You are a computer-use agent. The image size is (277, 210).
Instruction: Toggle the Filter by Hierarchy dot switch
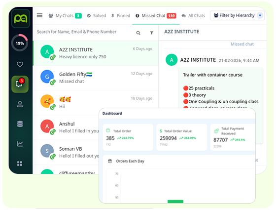(260, 15)
